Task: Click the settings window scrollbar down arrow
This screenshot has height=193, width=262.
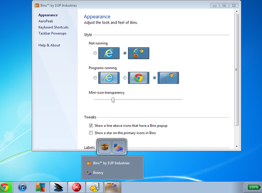Action: click(x=237, y=146)
